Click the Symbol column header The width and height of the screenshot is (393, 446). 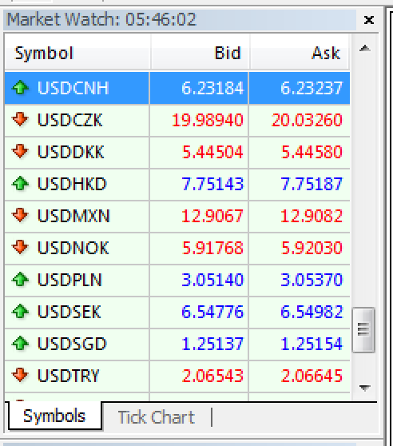[77, 52]
